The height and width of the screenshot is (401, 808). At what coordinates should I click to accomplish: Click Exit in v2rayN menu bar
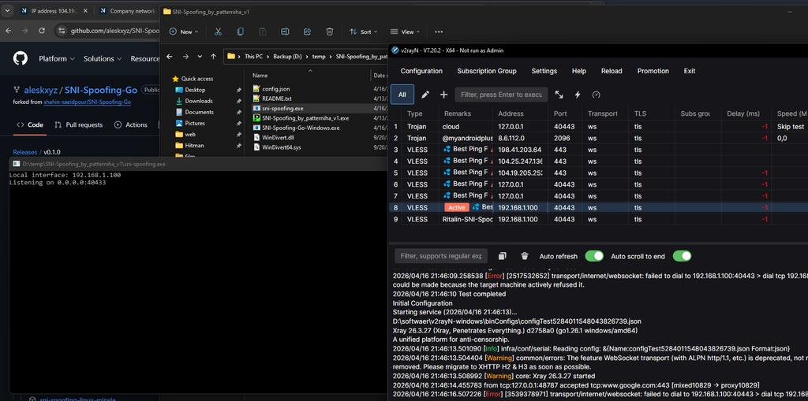(x=690, y=71)
